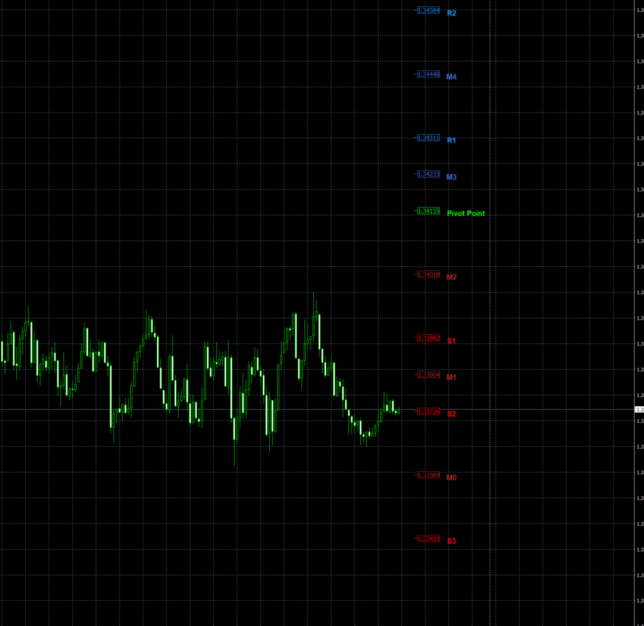Click the S2 support label
This screenshot has height=626, width=644.
tap(450, 415)
